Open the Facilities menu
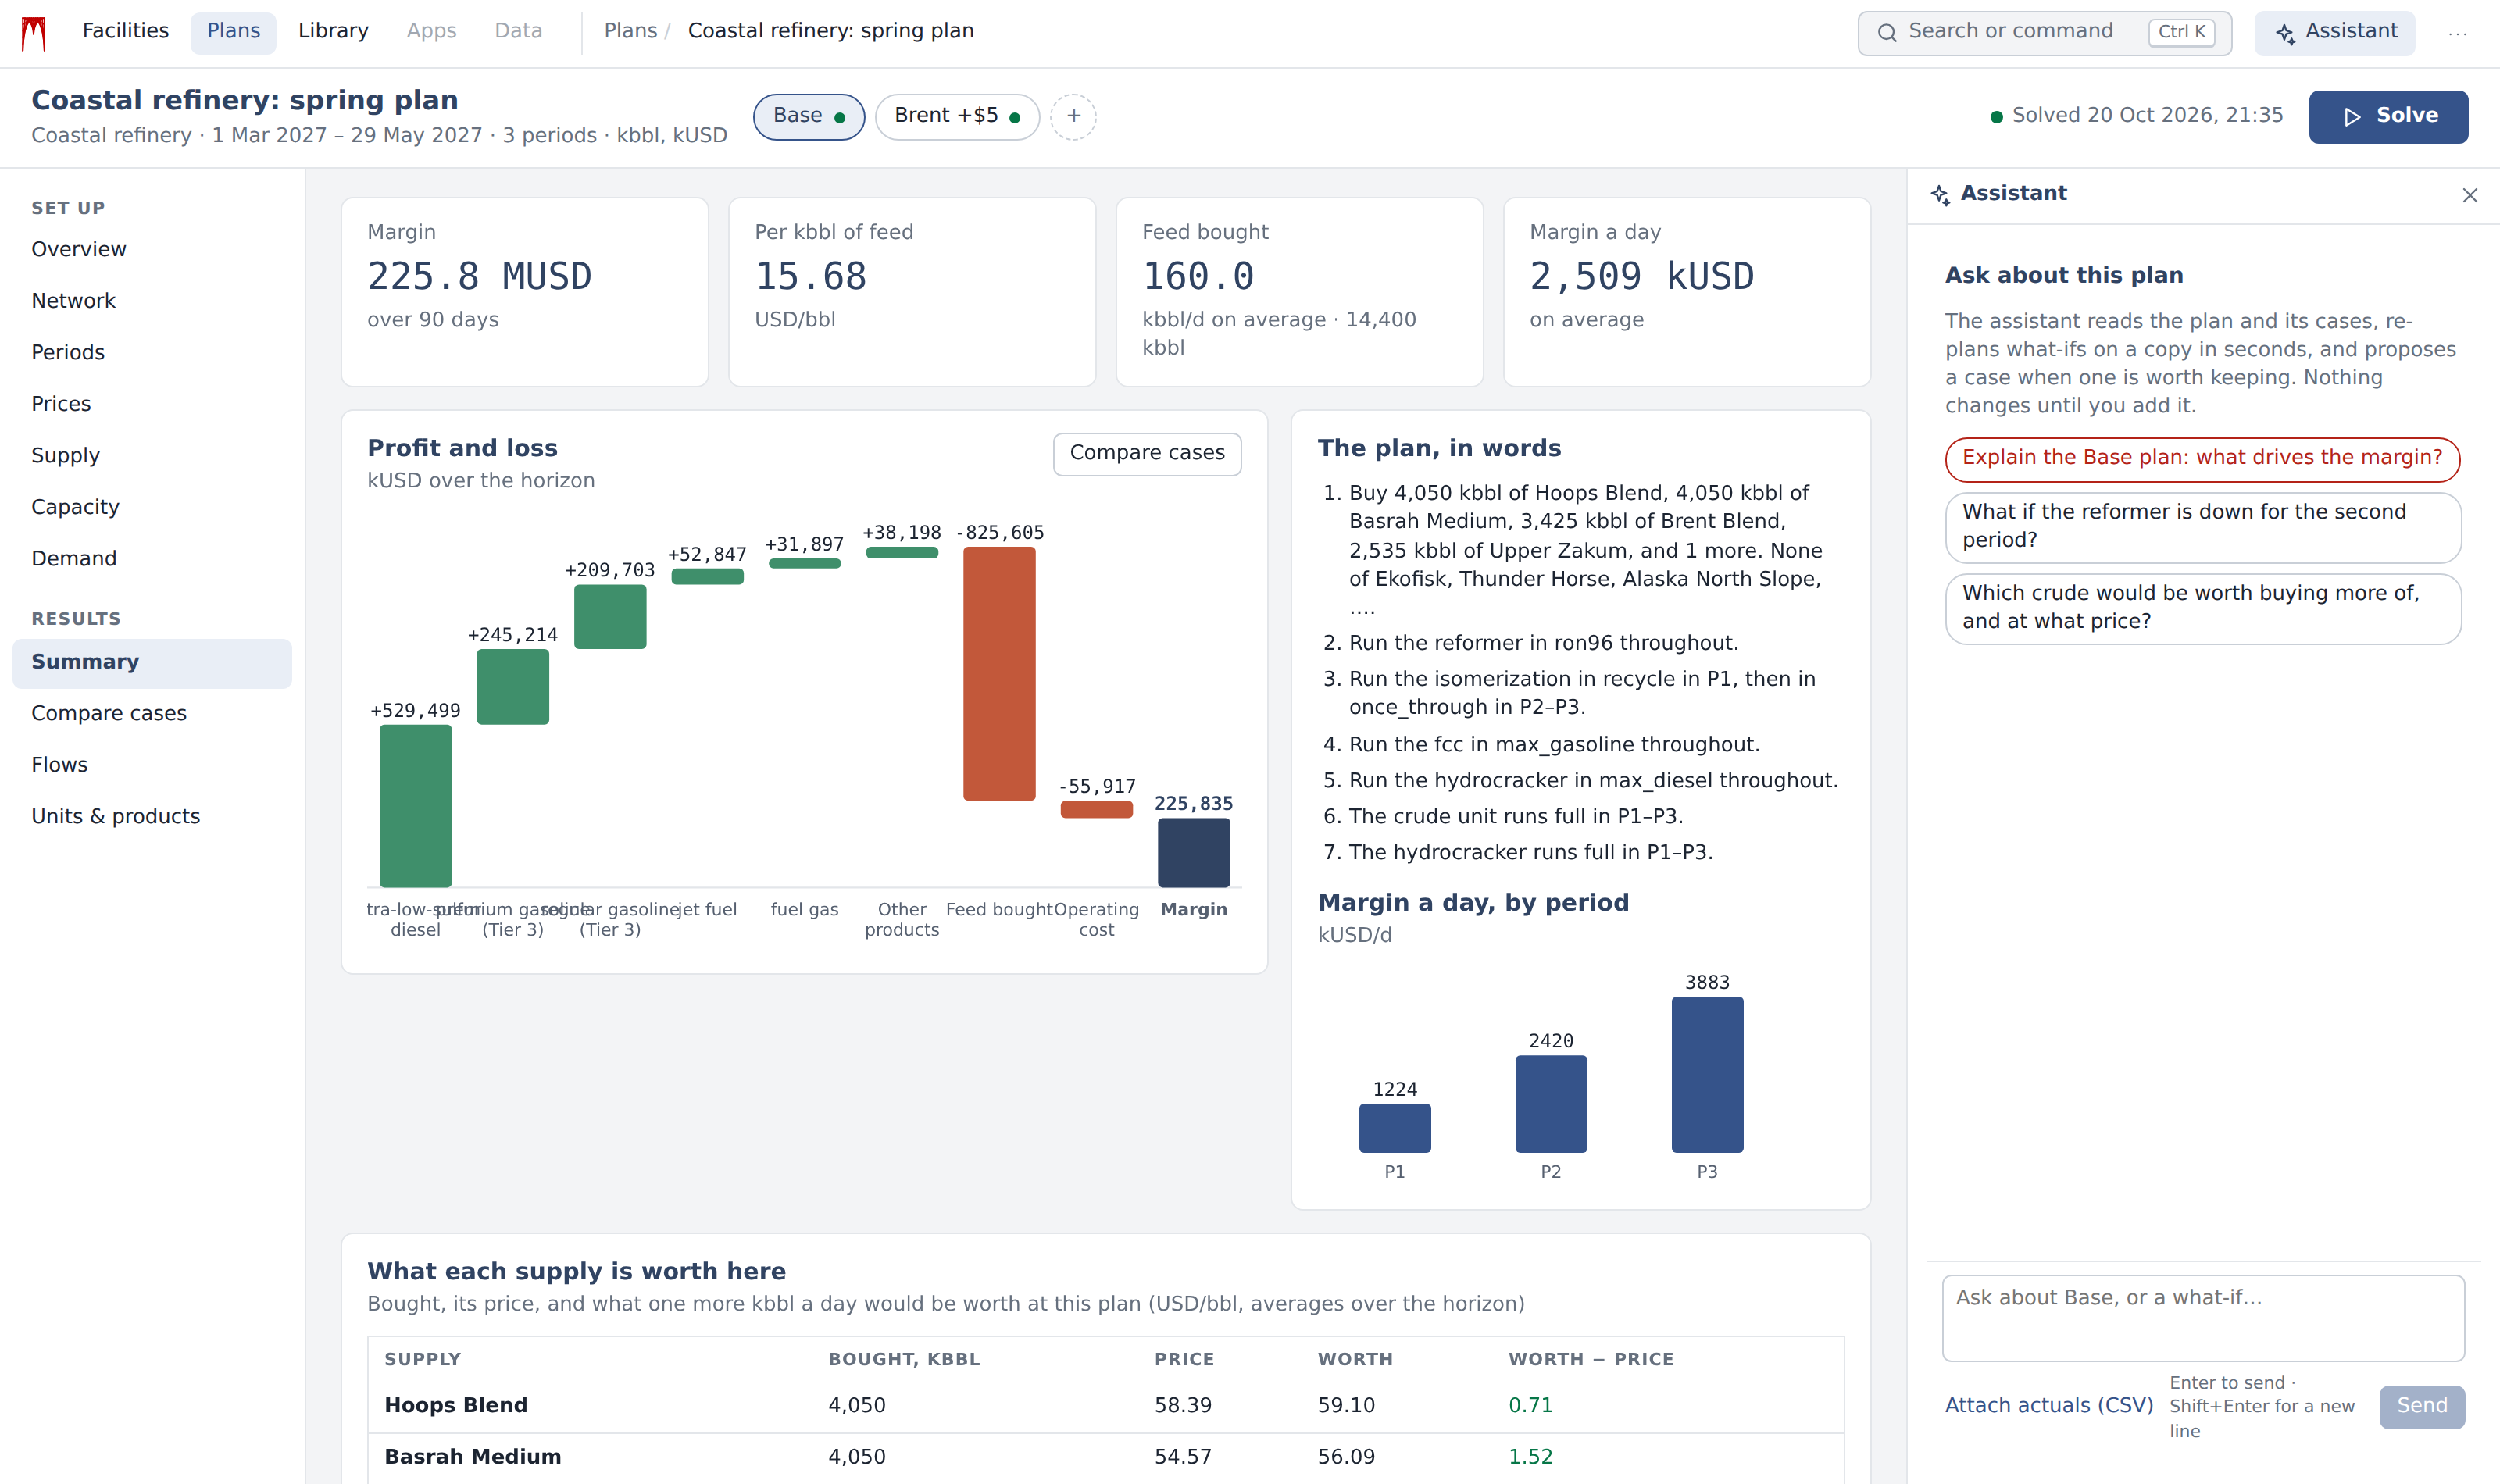The image size is (2500, 1484). click(x=125, y=31)
